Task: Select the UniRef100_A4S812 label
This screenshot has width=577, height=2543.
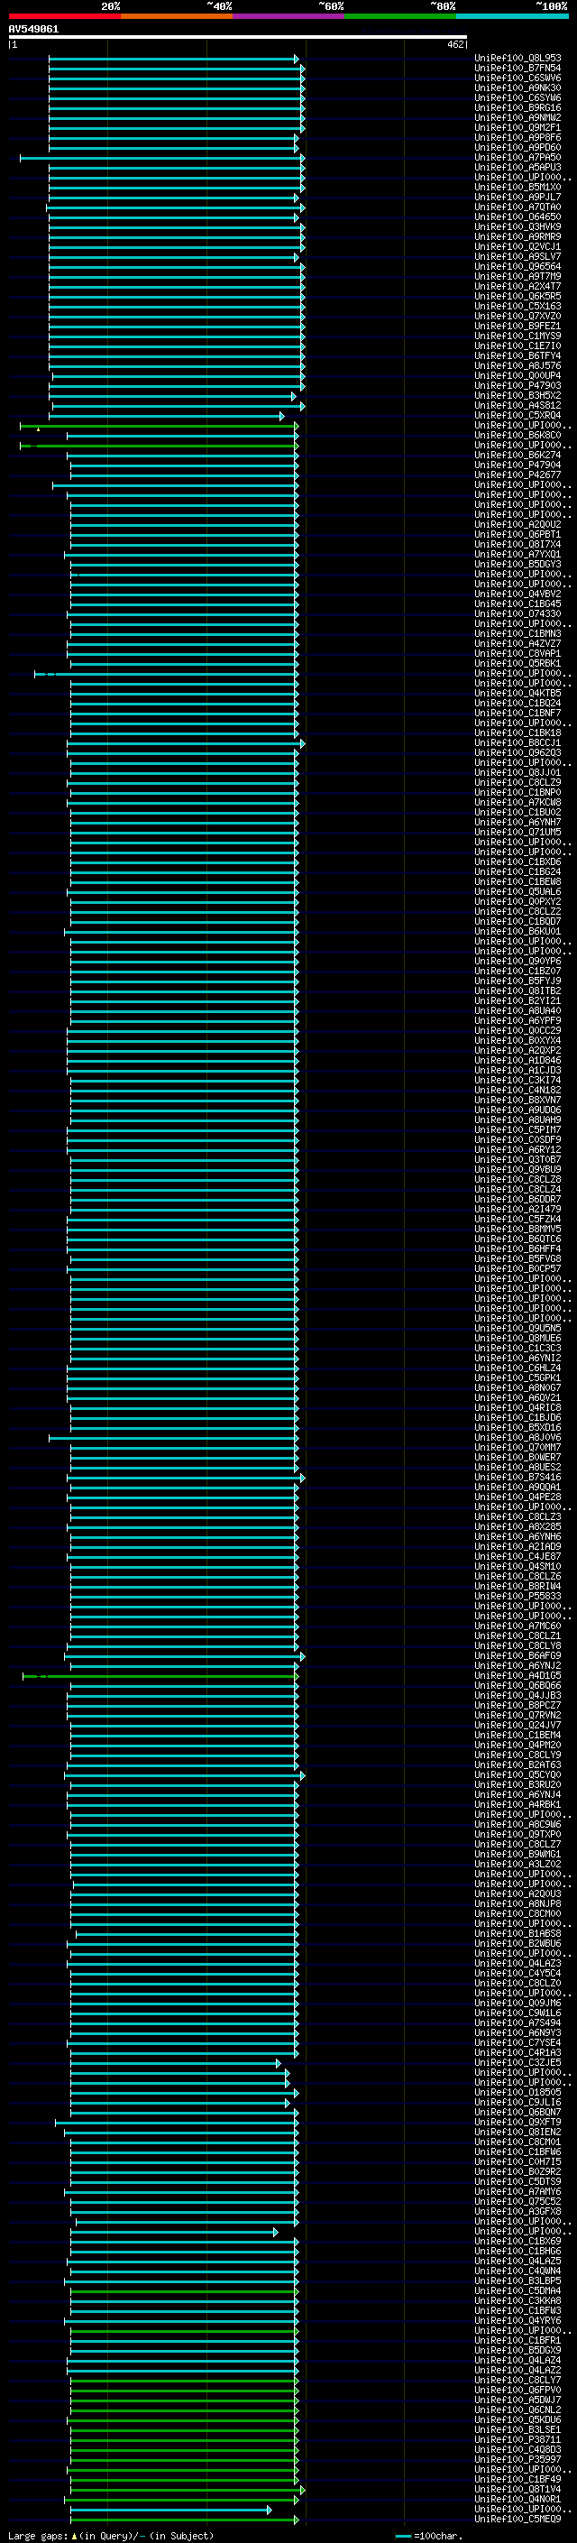Action: coord(517,405)
